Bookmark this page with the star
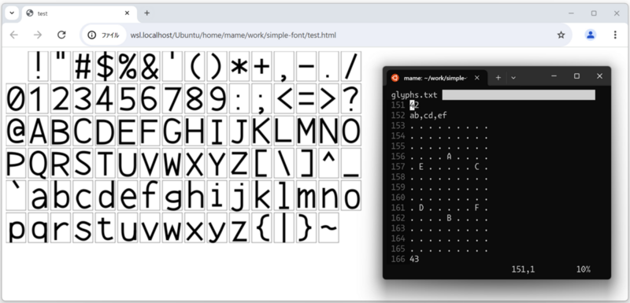The image size is (630, 303). click(x=561, y=35)
